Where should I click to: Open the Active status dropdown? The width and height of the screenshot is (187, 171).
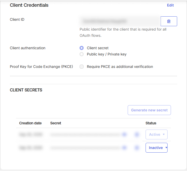pos(156,134)
